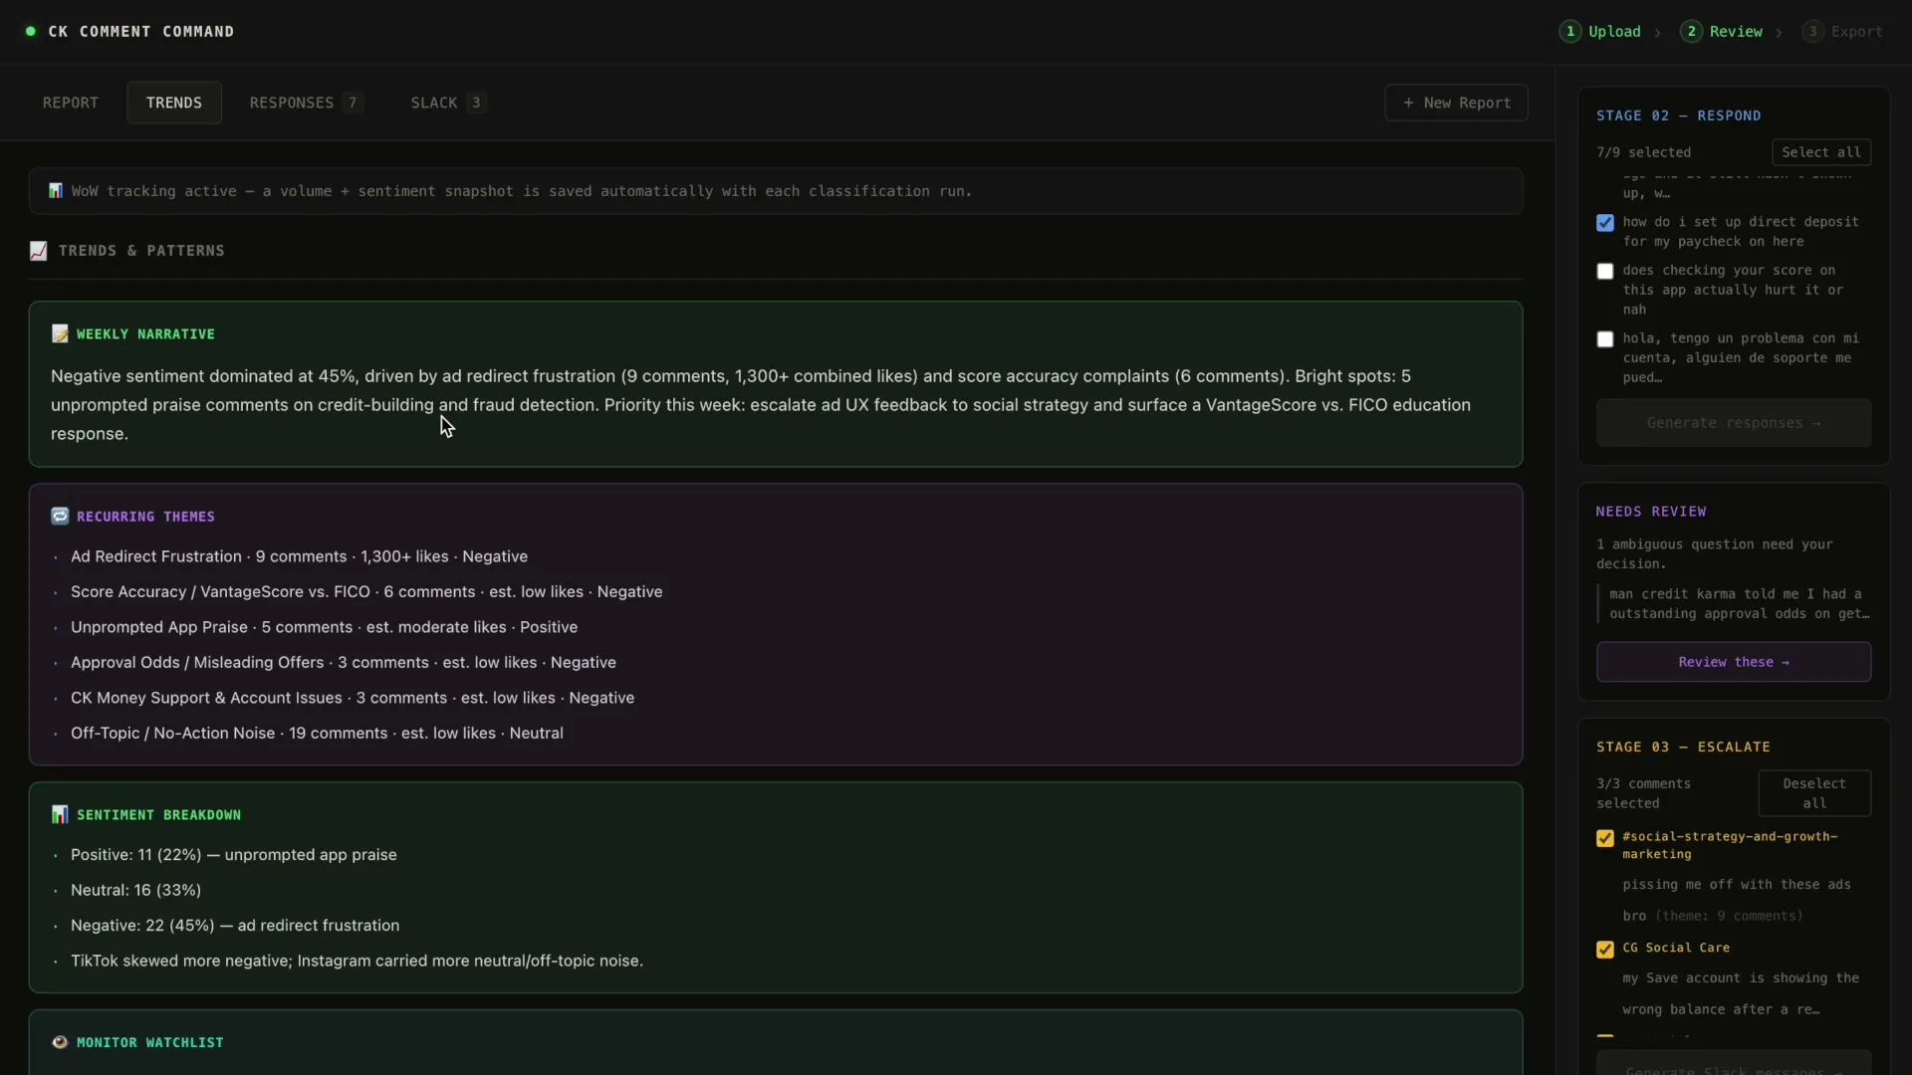Viewport: 1912px width, 1075px height.
Task: Select the Trends tab
Action: 174,103
